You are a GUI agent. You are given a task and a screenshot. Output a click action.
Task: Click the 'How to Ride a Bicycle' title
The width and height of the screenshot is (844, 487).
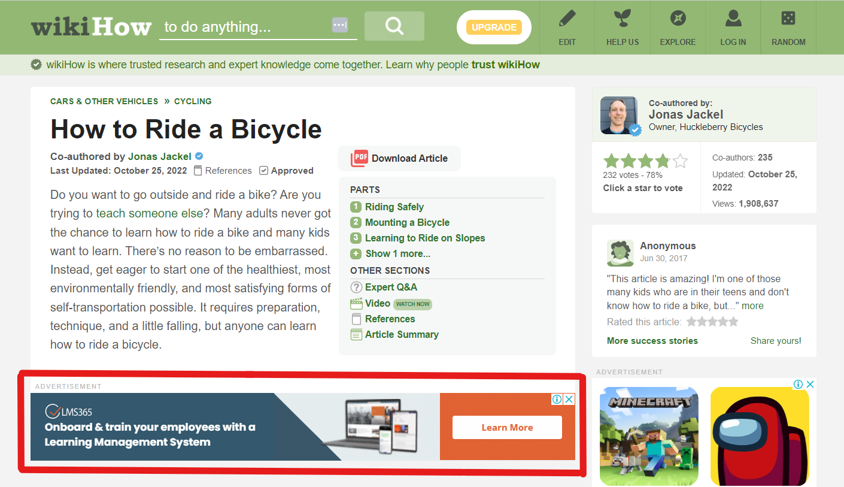coord(186,129)
